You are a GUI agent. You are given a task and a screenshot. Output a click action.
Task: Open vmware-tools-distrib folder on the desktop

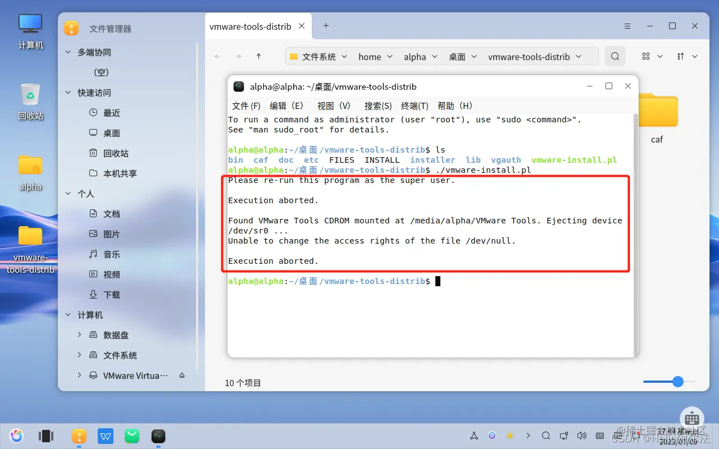[x=30, y=249]
